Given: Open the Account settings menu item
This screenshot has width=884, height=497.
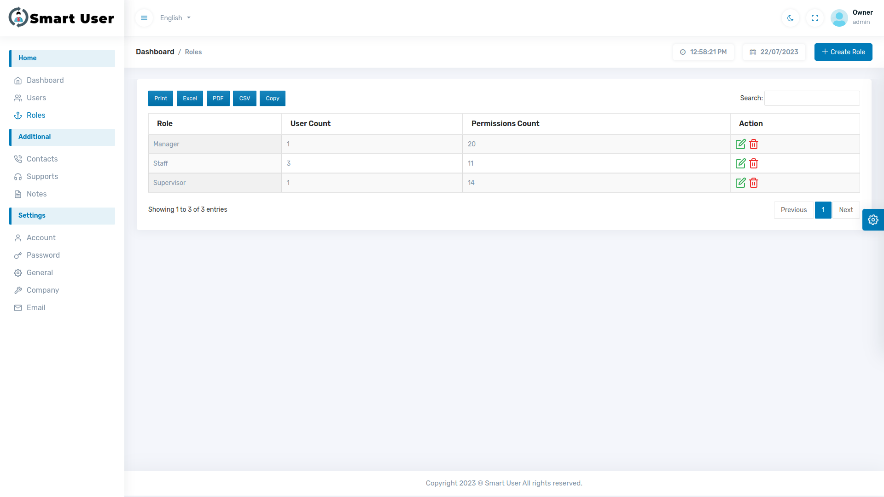Looking at the screenshot, I should tap(40, 237).
